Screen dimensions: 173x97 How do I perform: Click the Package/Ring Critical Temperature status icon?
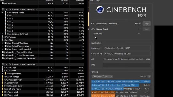(x=3, y=55)
